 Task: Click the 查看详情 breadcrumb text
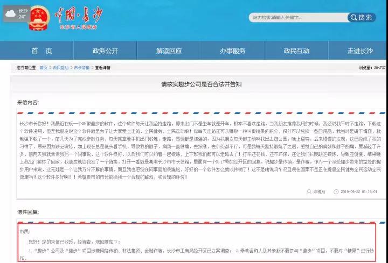[103, 68]
